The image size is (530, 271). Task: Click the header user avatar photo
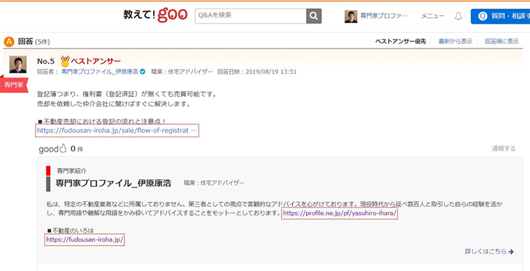pos(351,16)
